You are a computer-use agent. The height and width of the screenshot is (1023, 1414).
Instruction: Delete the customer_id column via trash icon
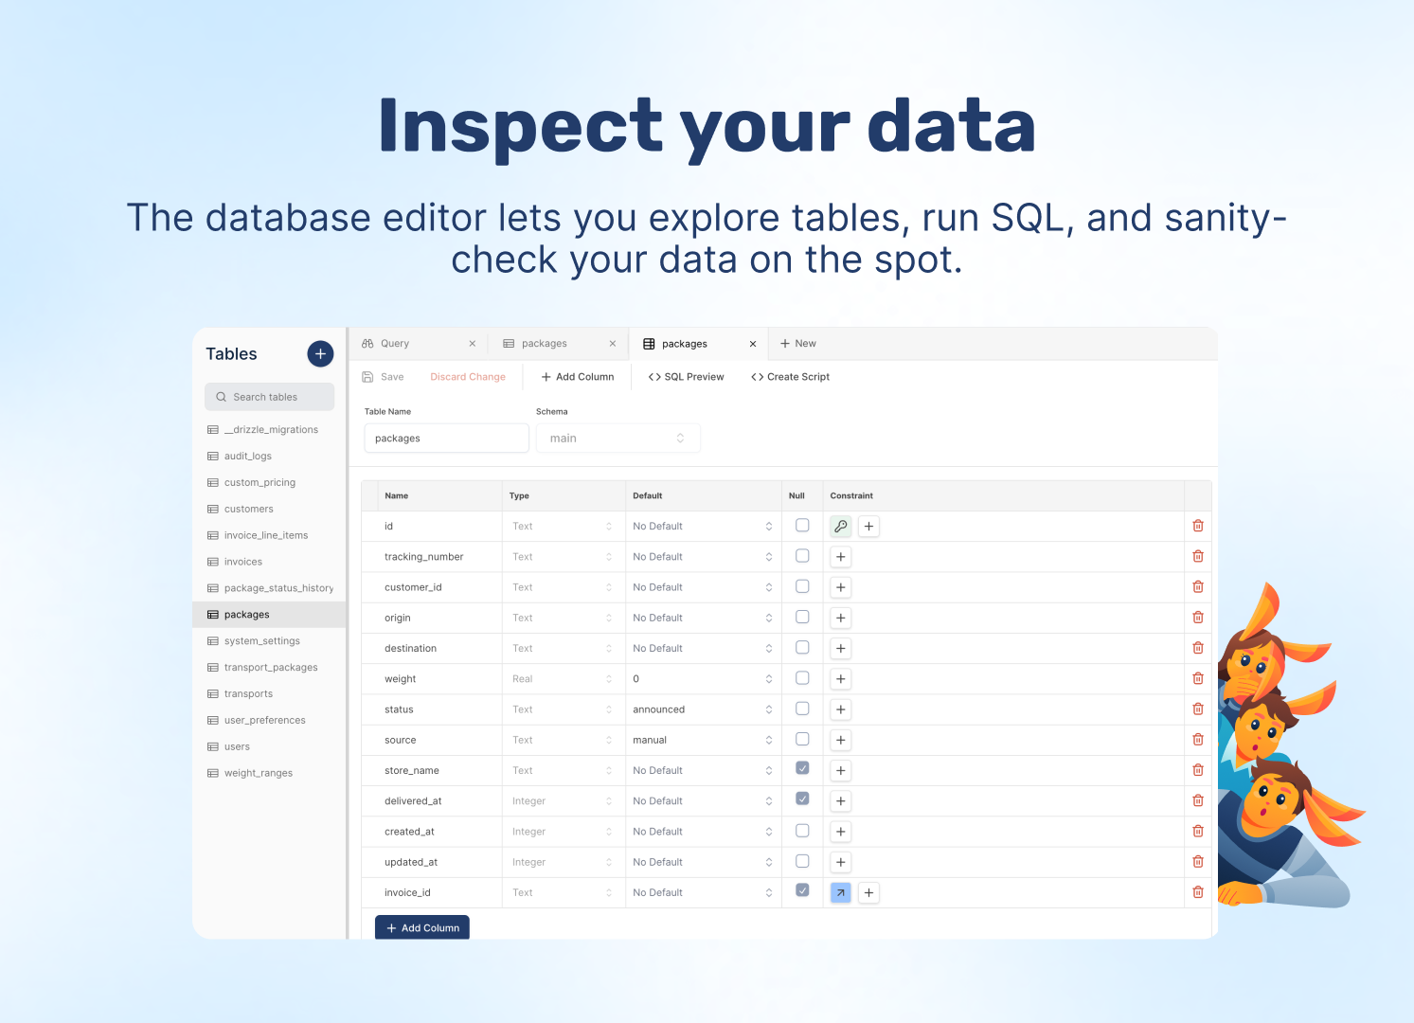(x=1198, y=586)
